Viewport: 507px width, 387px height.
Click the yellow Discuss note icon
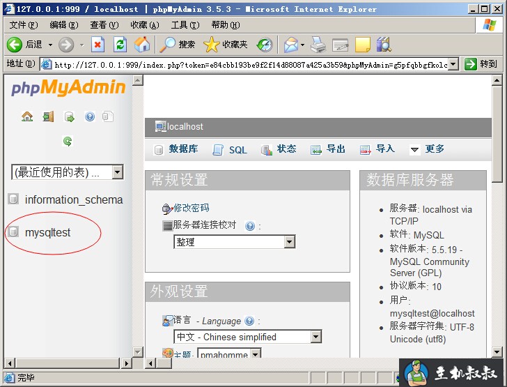click(362, 45)
